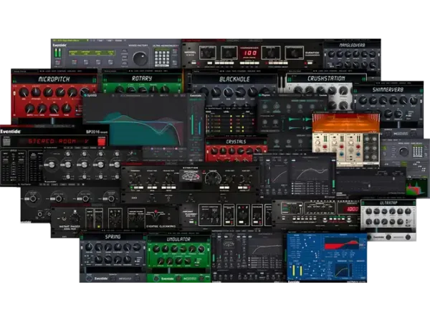The height and width of the screenshot is (322, 430).
Task: Click the output level meter in SplitEQ
Action: coord(196,122)
